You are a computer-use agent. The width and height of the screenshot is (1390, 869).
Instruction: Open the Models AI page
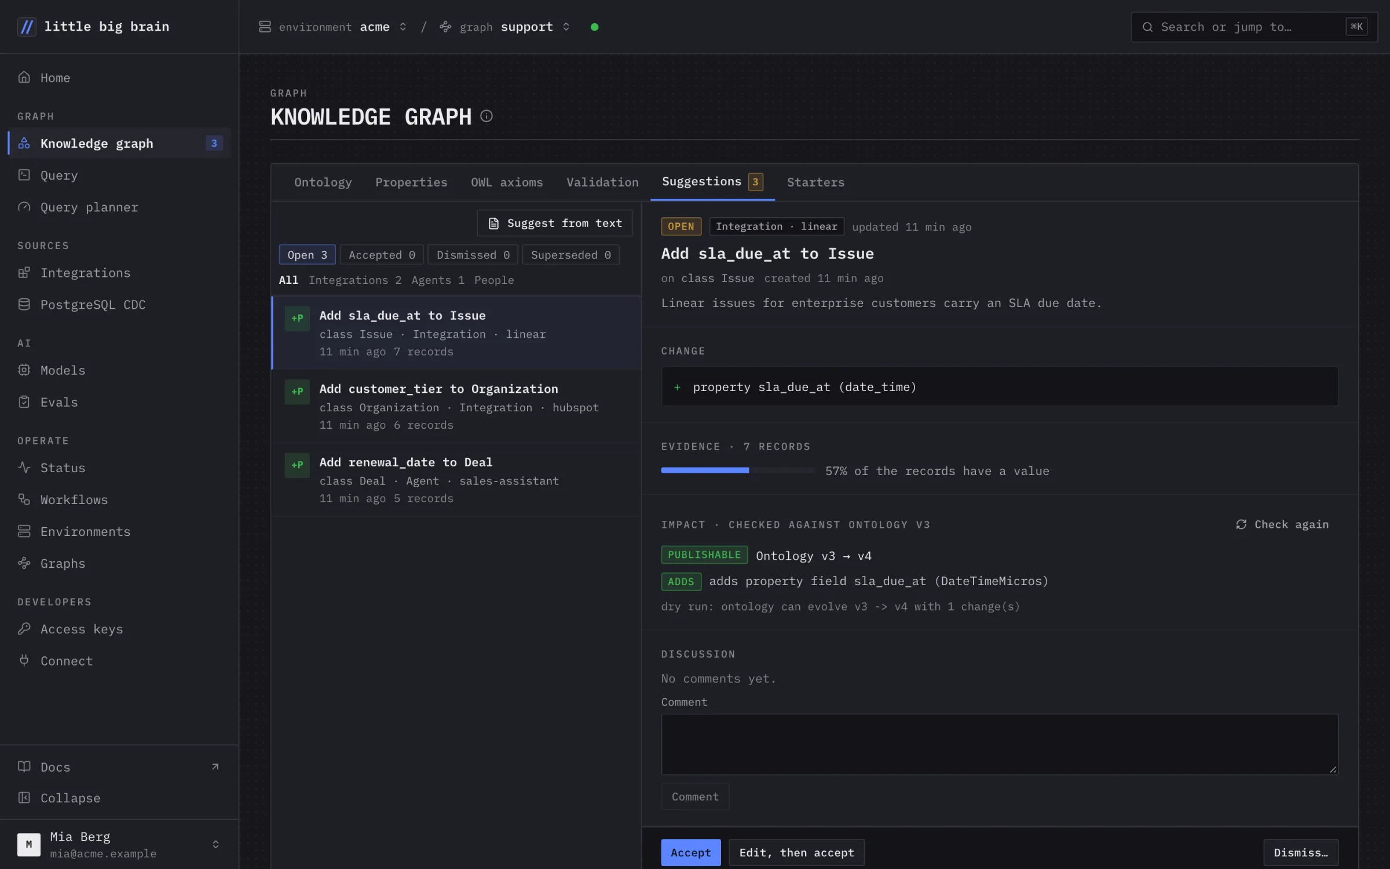119,370
